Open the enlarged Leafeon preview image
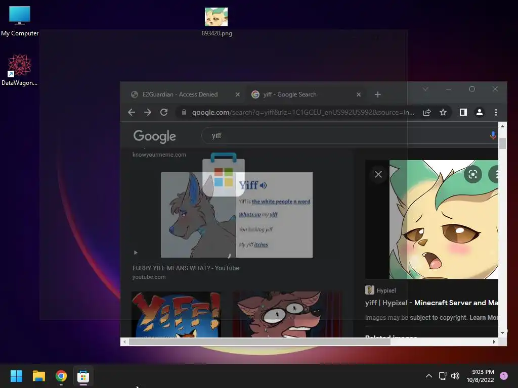Image resolution: width=518 pixels, height=388 pixels. 444,219
